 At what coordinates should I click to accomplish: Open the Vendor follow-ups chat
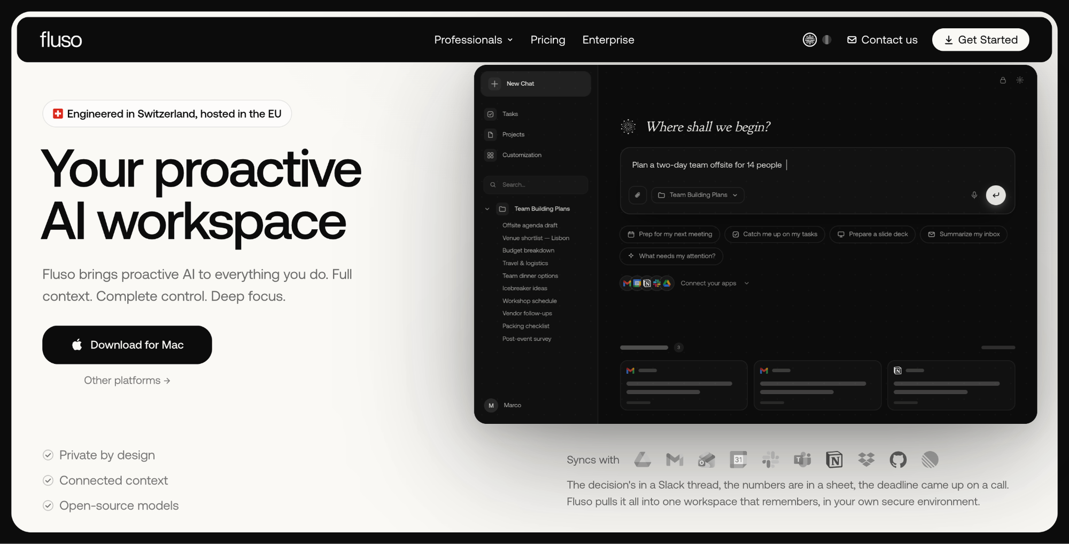click(527, 314)
